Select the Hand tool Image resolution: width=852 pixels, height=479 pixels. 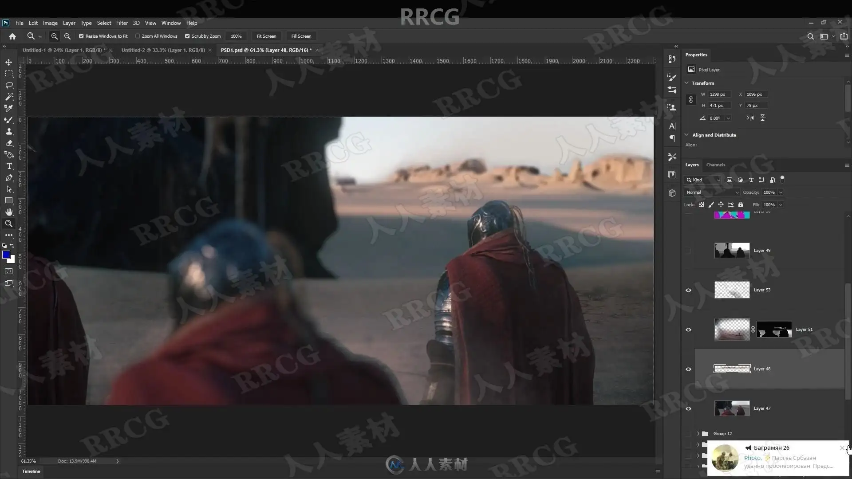coord(9,212)
